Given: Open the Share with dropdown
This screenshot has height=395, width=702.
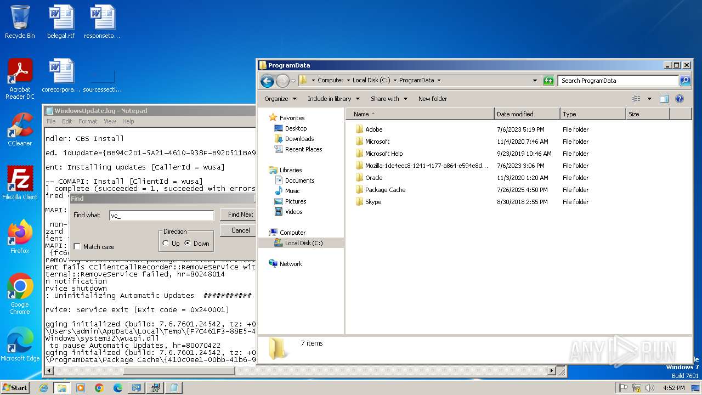Looking at the screenshot, I should coord(389,99).
